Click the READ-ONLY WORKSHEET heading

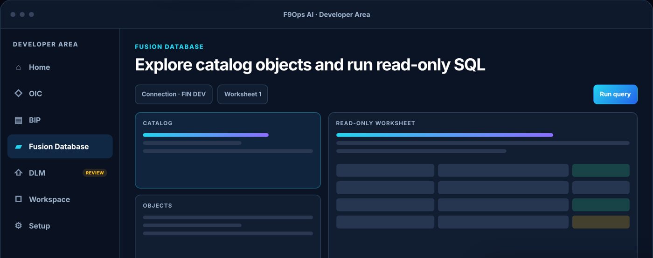pos(375,123)
